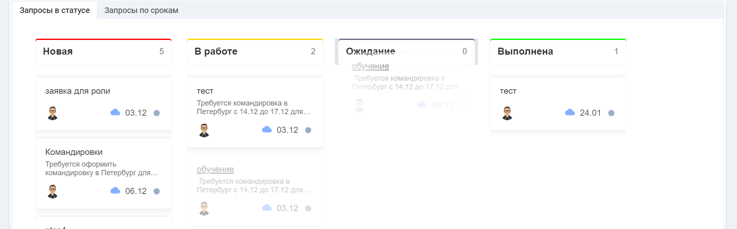Select the 'Запросы в статусе' tab
737x229 pixels.
[55, 11]
